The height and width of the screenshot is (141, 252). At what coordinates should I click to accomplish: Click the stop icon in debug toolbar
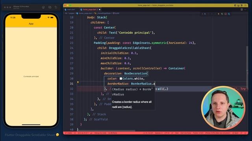(x=226, y=14)
